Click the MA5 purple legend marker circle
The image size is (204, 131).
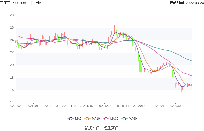[71, 119]
